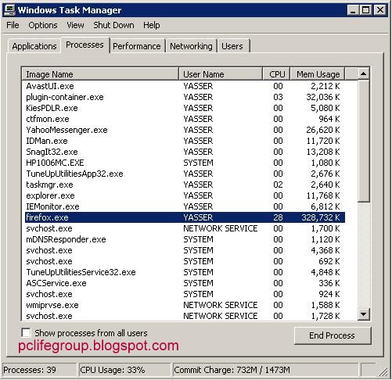The image size is (392, 380).
Task: Sort by CPU column header
Action: pyautogui.click(x=276, y=74)
